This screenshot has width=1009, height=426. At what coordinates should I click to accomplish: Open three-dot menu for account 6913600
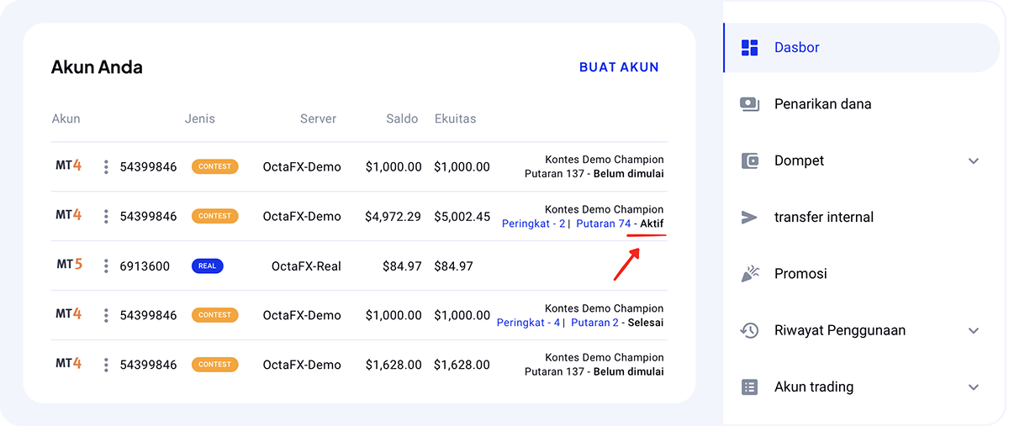pyautogui.click(x=106, y=266)
